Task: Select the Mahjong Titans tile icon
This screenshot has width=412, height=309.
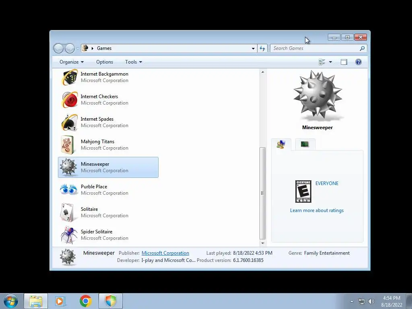Action: (x=68, y=145)
